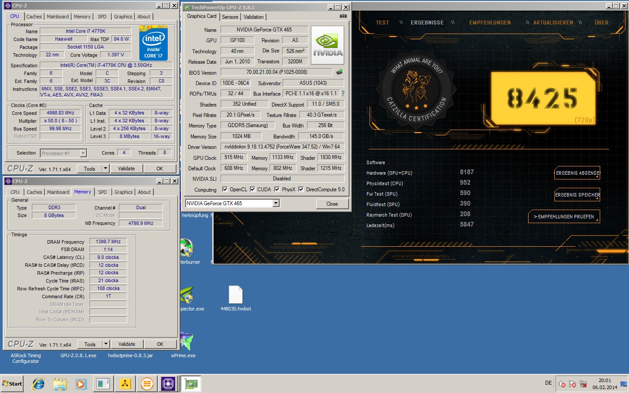Click ÜBER in the Catzilla menu
Screen dimensions: 629x393
601,23
